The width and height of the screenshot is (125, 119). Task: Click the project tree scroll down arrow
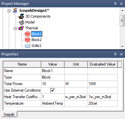pyautogui.click(x=122, y=47)
